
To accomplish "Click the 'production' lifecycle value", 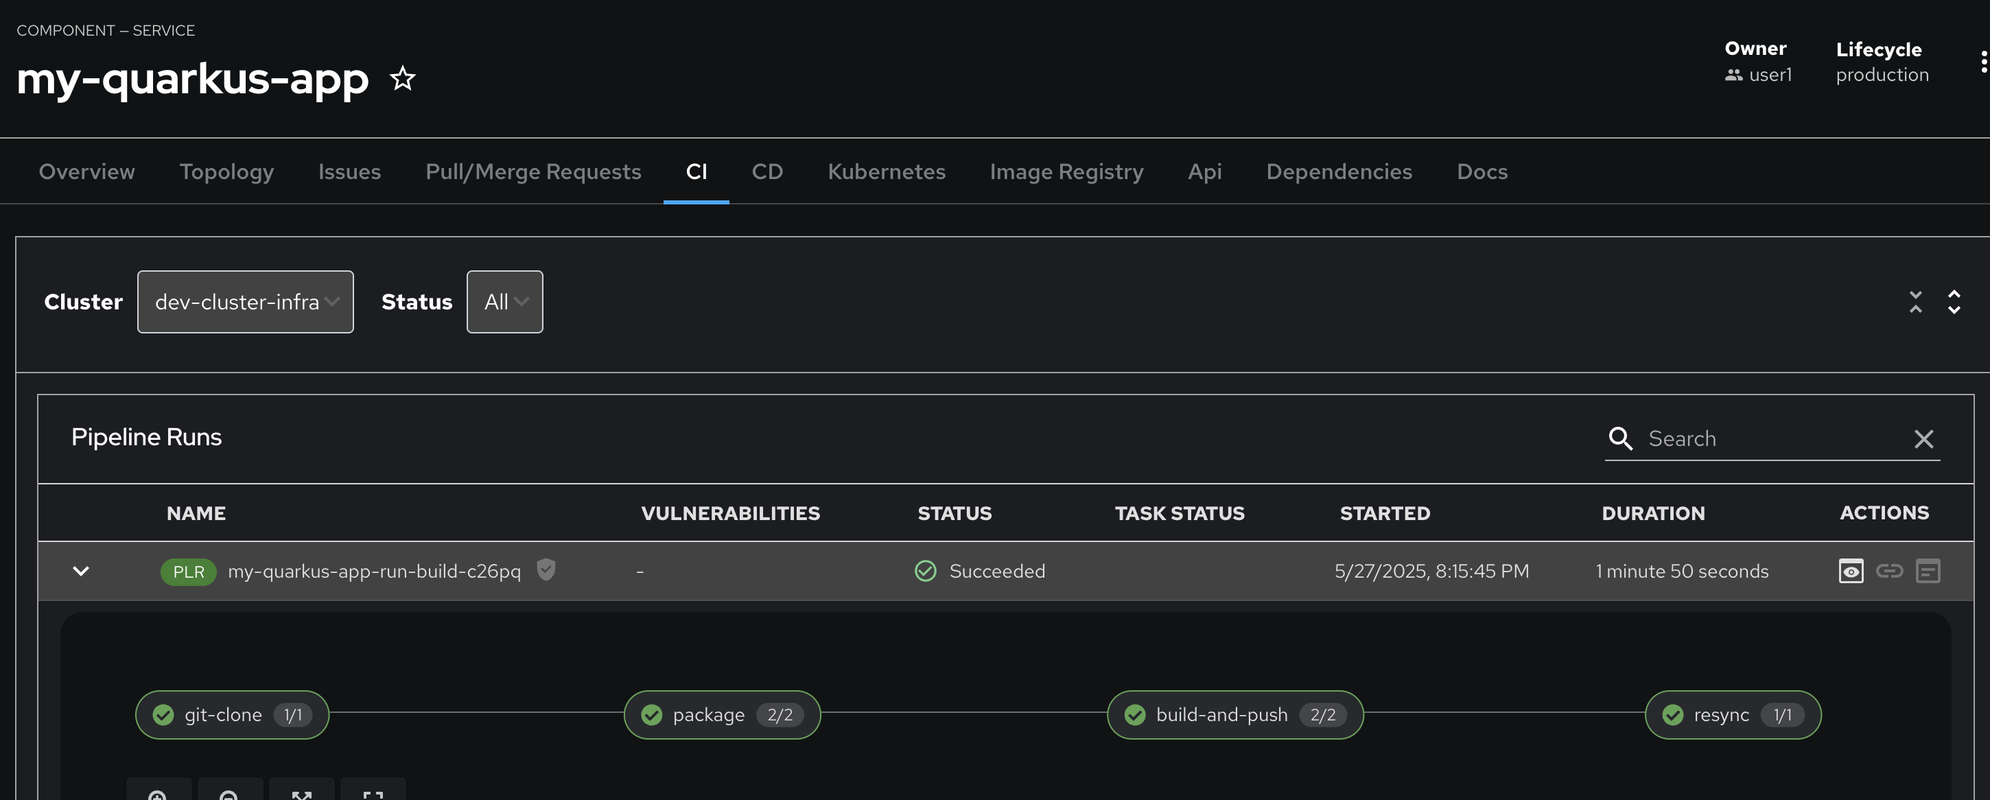I will click(x=1882, y=75).
